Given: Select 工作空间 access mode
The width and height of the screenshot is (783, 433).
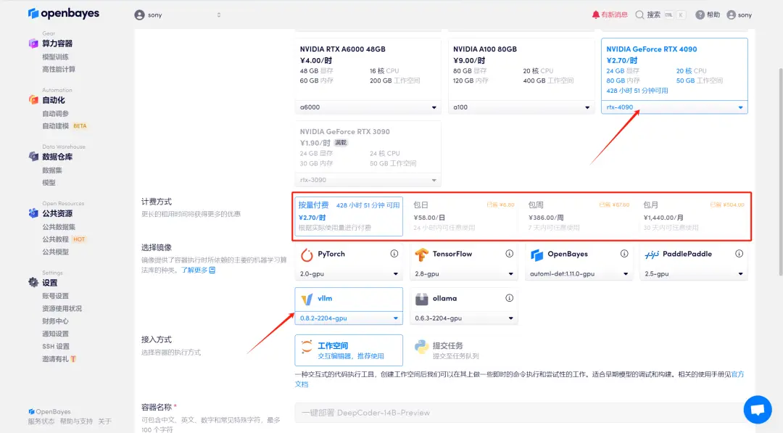Looking at the screenshot, I should 349,350.
